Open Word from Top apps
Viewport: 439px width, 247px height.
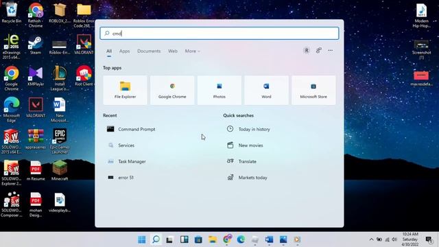point(266,90)
